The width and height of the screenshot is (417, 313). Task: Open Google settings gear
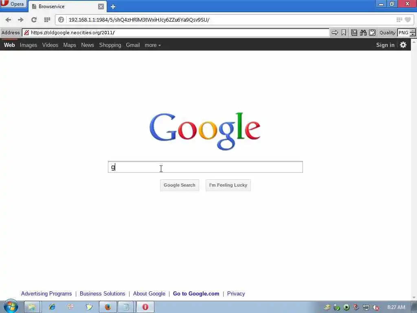click(x=403, y=45)
